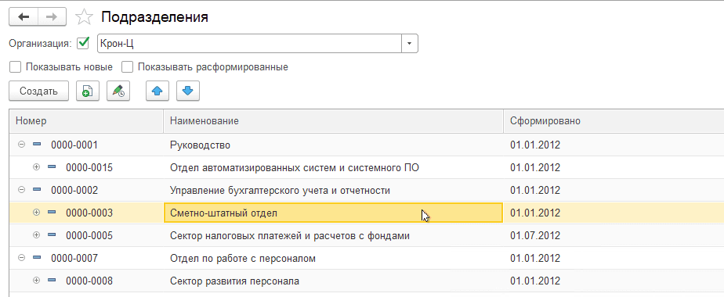
Task: Expand the 0000-0015 department node
Action: click(x=37, y=167)
